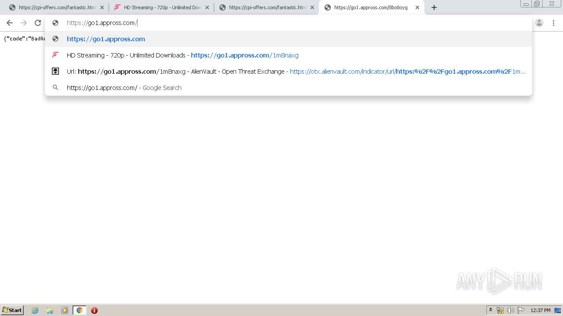Image resolution: width=563 pixels, height=316 pixels.
Task: Click AlienVault favicon in suggestions
Action: [55, 71]
